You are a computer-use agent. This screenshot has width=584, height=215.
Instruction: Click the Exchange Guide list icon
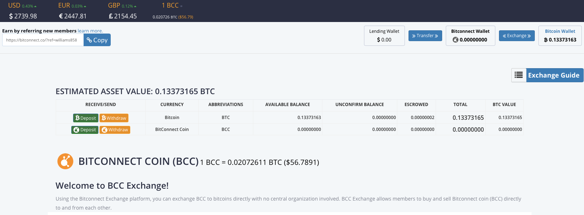pyautogui.click(x=519, y=75)
